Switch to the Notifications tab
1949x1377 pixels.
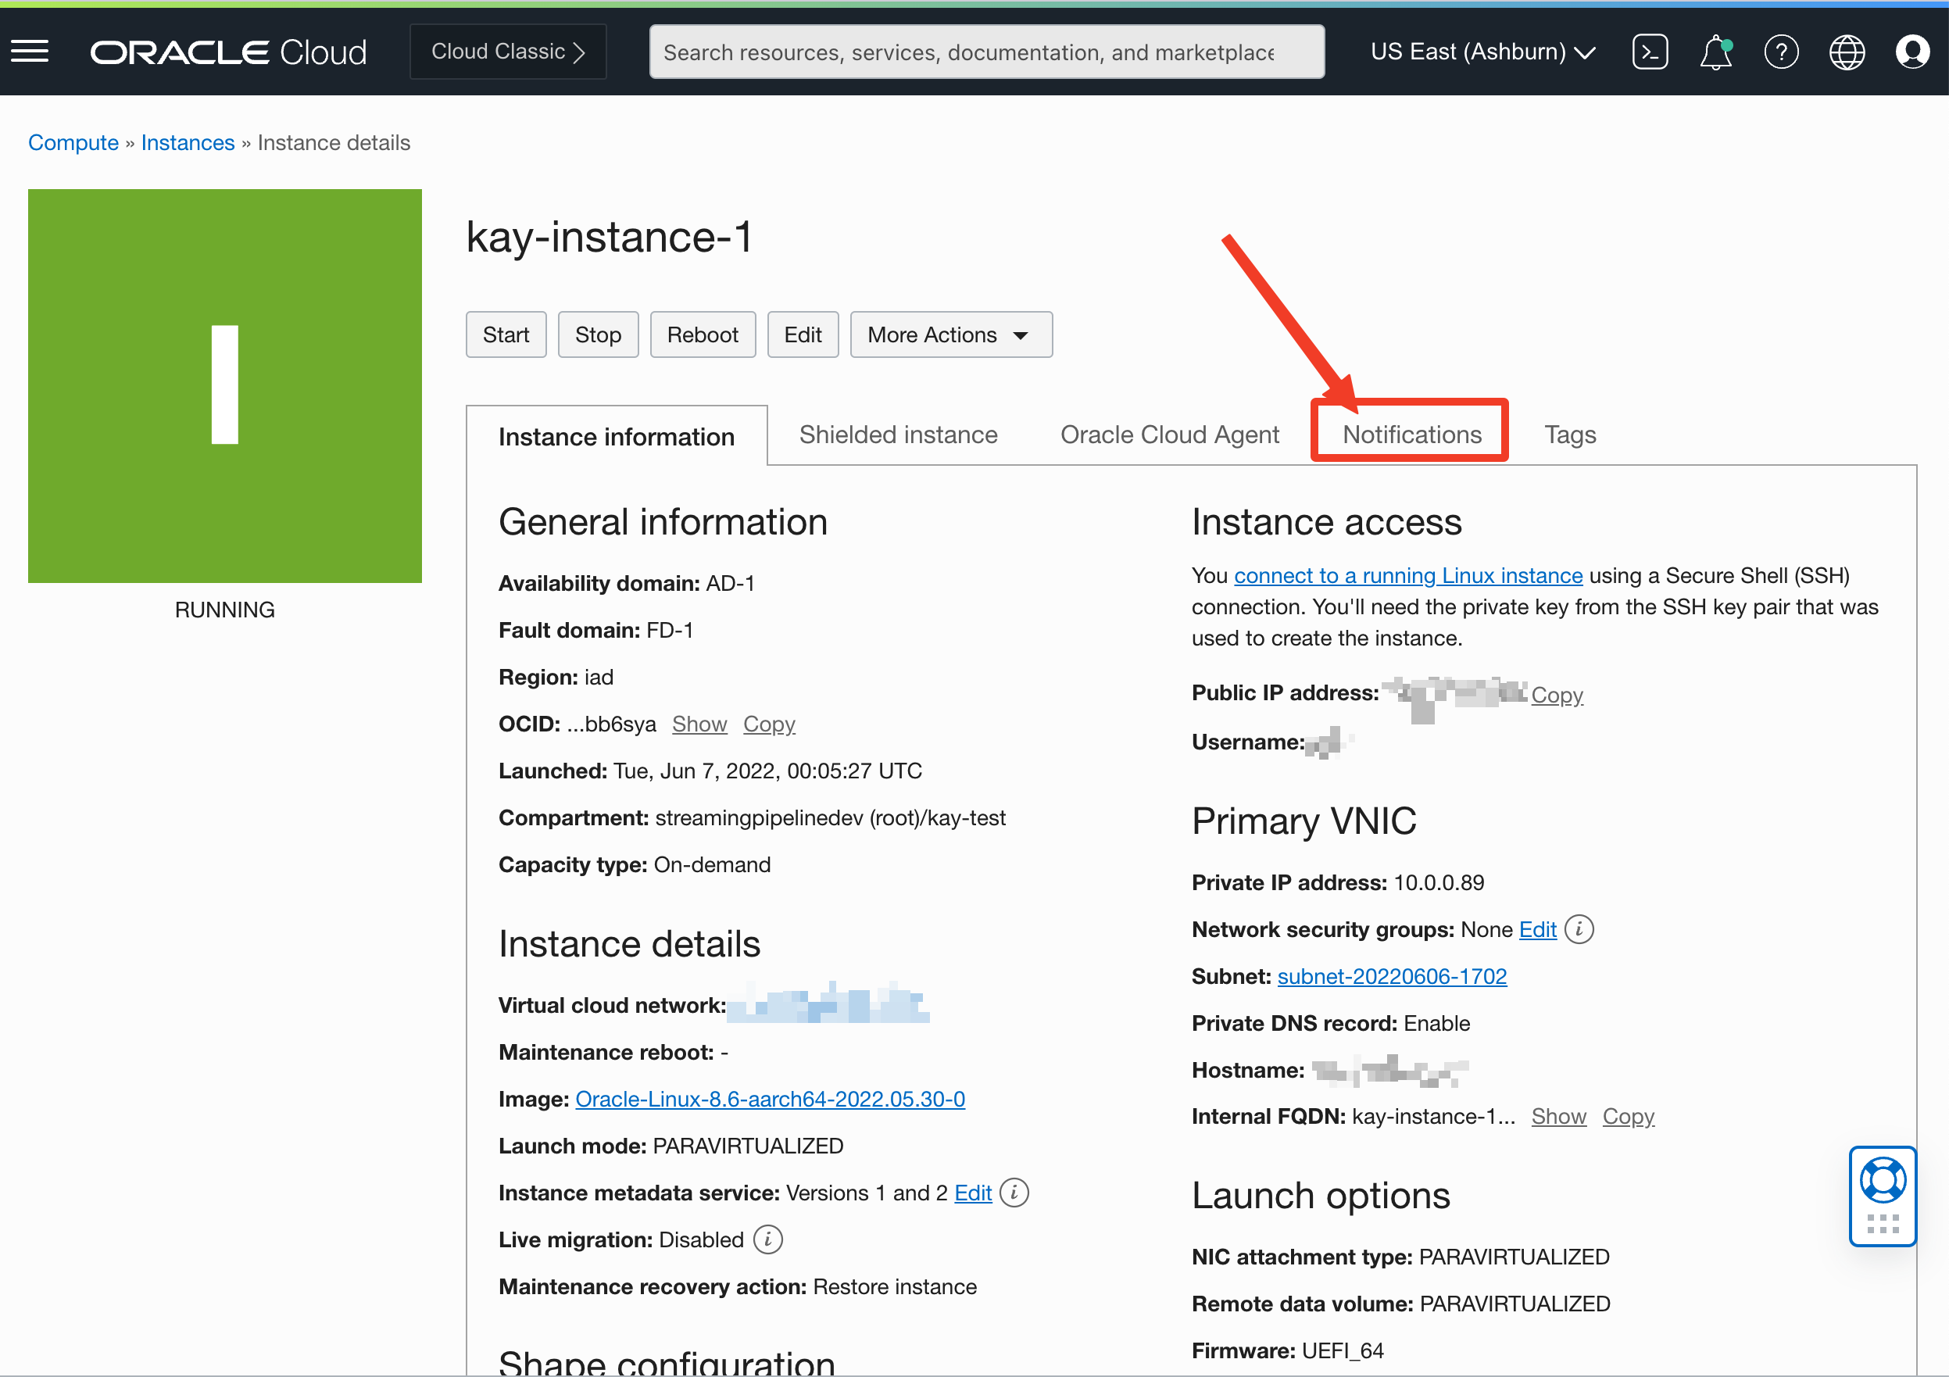pos(1409,434)
